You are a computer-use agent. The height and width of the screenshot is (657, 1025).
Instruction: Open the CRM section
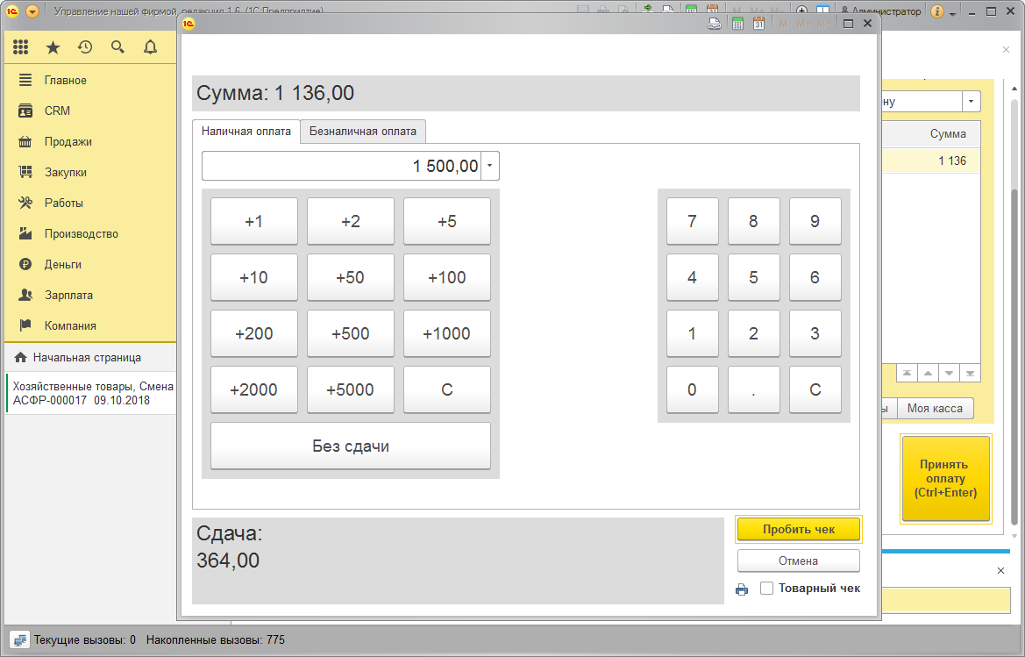click(57, 111)
